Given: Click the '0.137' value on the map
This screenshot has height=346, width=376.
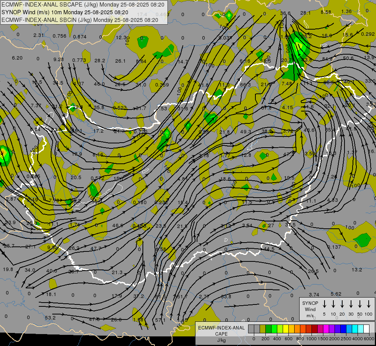Looking at the screenshot, I should [334, 247].
